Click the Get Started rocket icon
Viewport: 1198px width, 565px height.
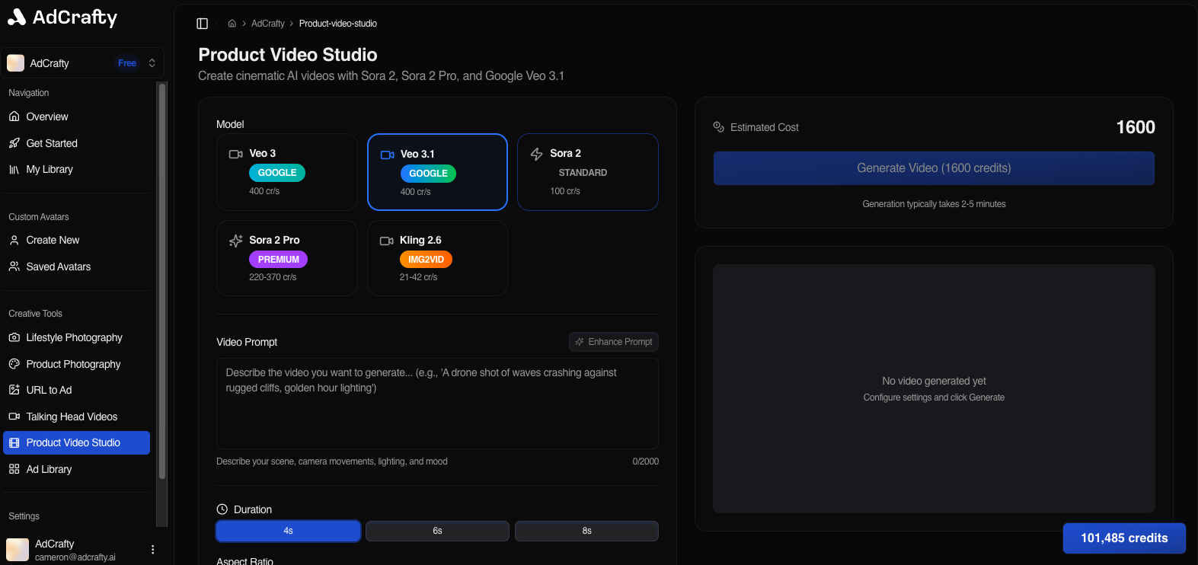[x=14, y=143]
